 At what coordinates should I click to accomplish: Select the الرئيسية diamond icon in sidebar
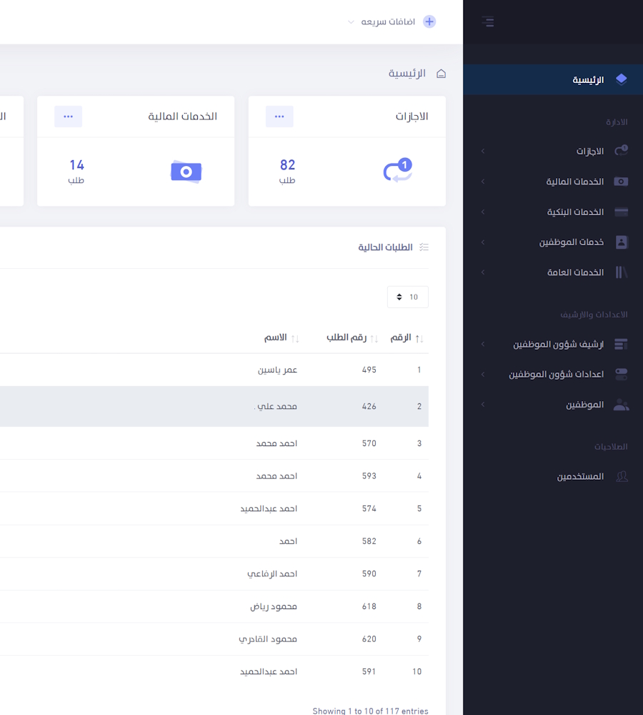tap(621, 79)
